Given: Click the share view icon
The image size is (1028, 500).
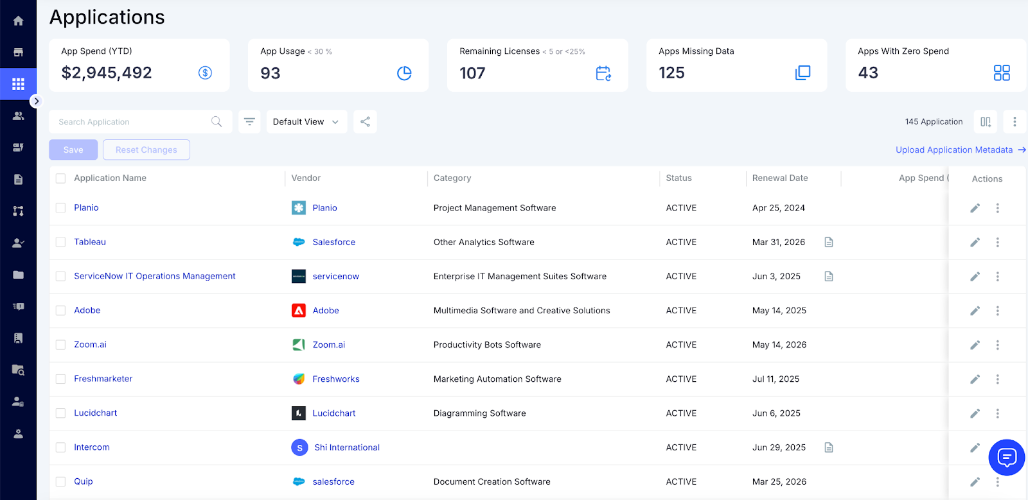Looking at the screenshot, I should pos(365,121).
